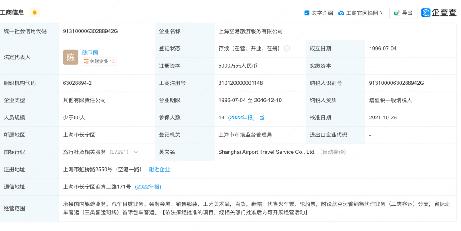Click the approval date 2021-10-26
The width and height of the screenshot is (461, 231).
(x=383, y=117)
